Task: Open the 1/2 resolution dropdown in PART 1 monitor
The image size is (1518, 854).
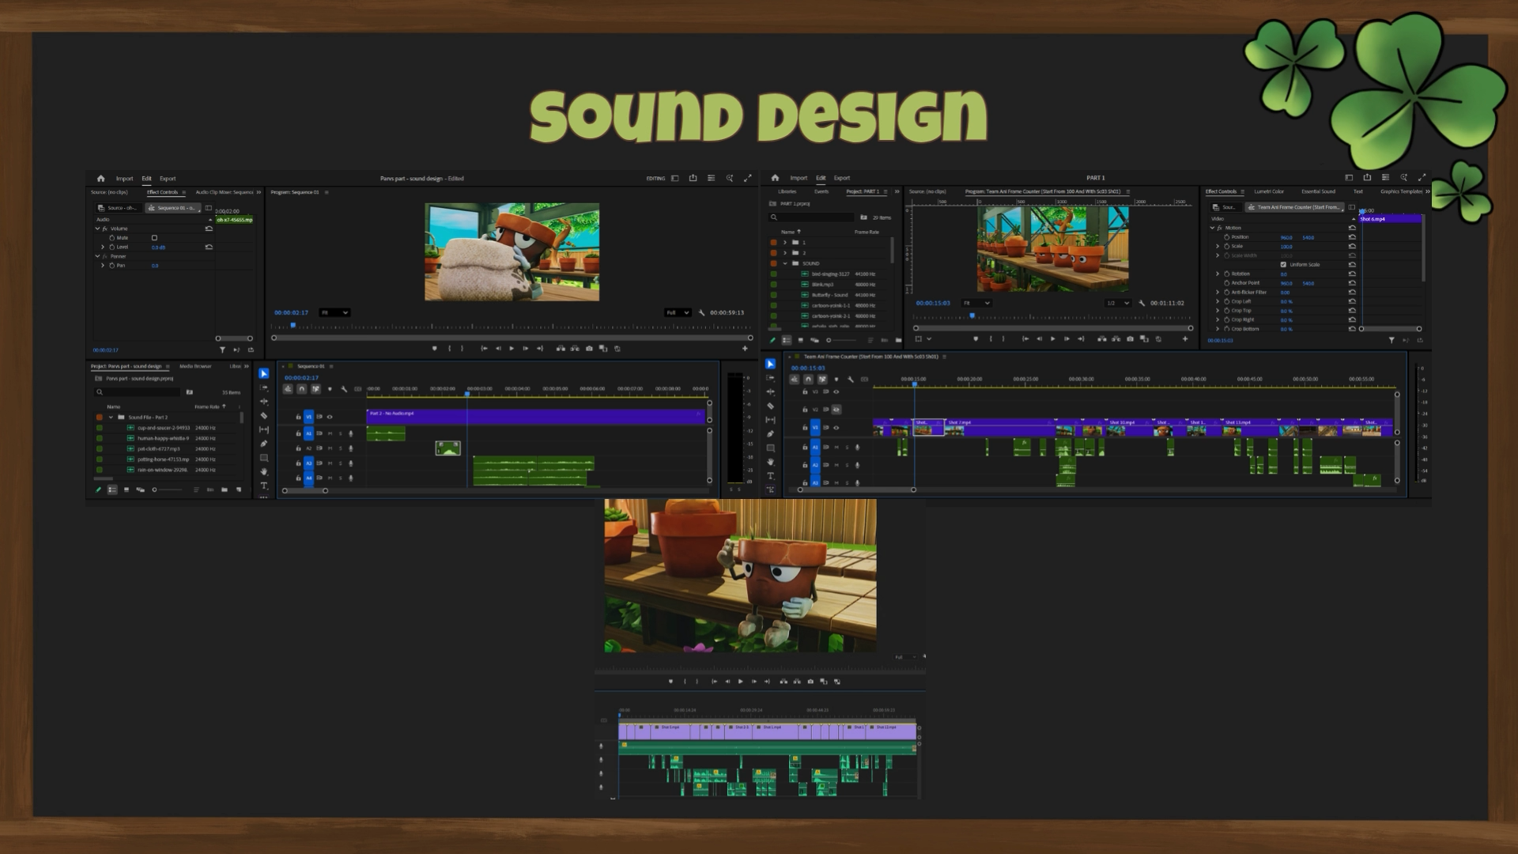Action: [1118, 304]
